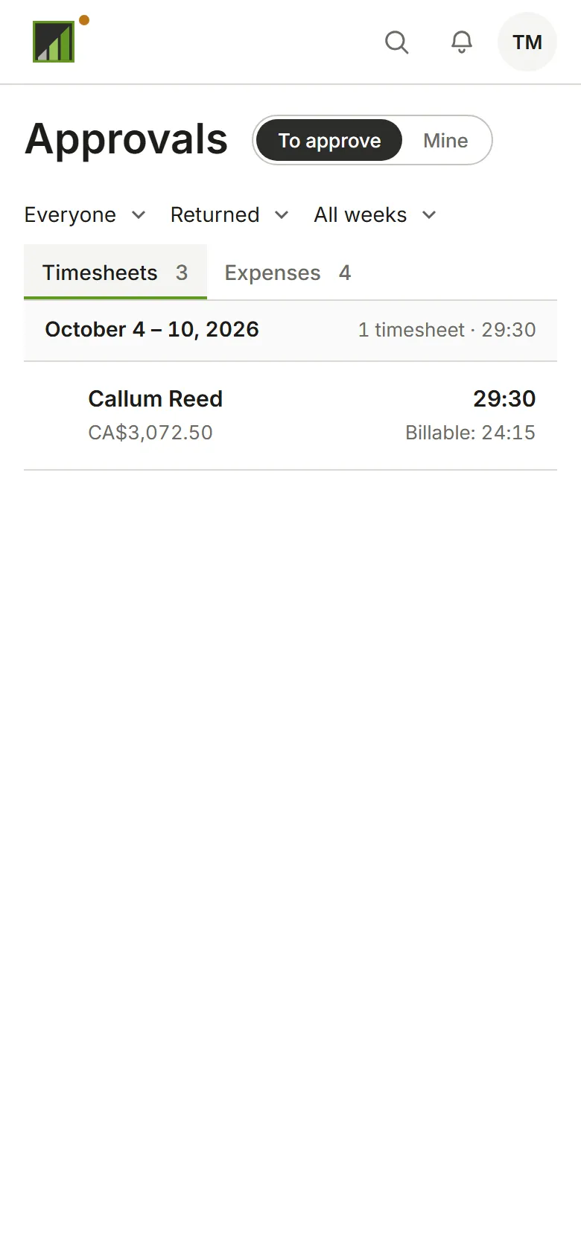Open the TM user avatar menu

click(x=527, y=42)
